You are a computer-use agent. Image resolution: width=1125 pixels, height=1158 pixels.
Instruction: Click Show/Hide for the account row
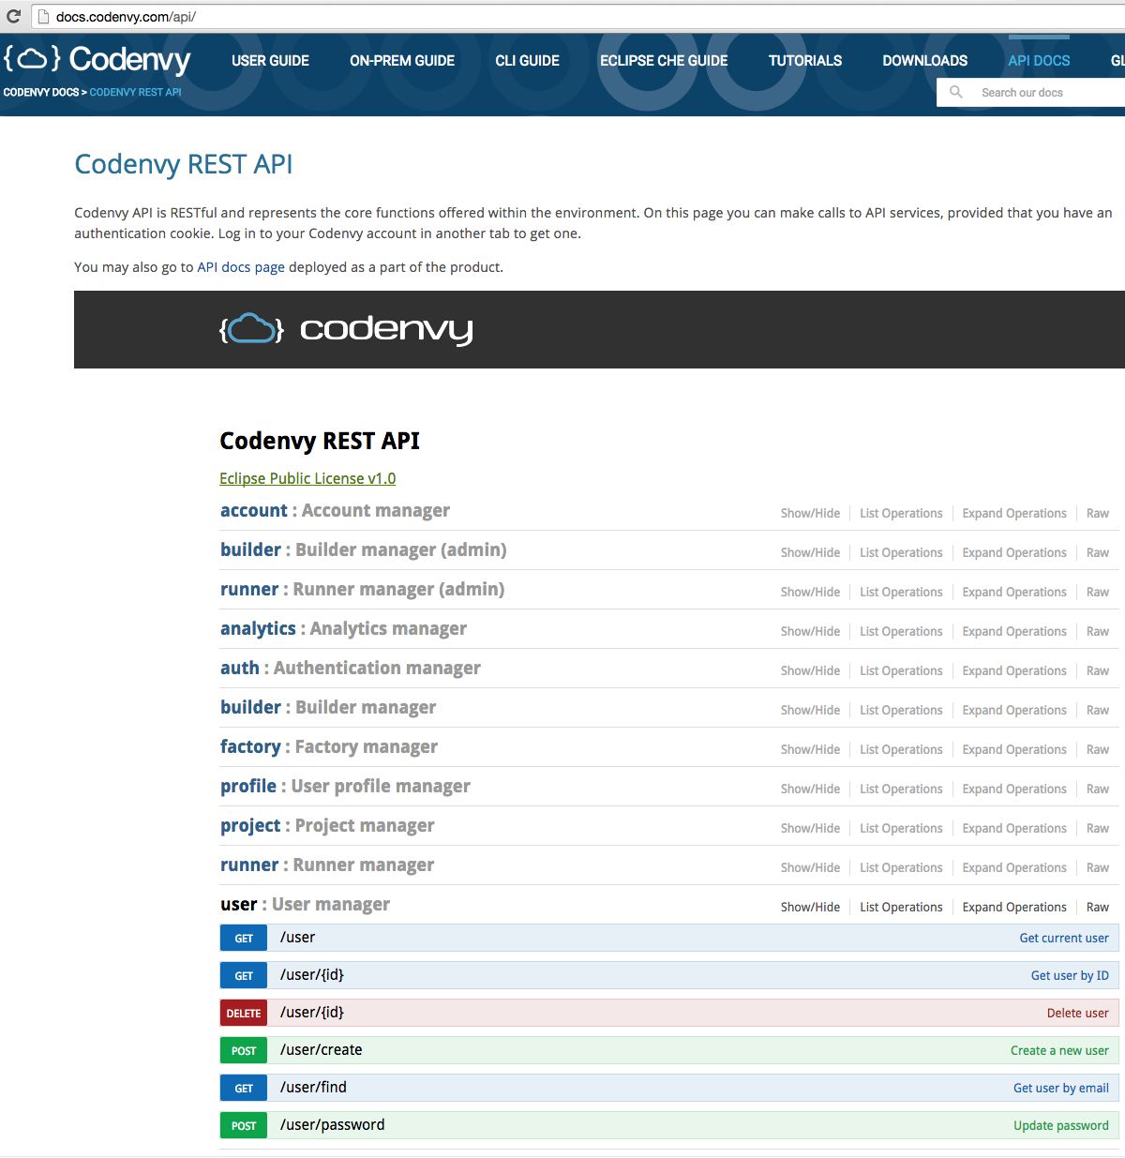click(810, 513)
